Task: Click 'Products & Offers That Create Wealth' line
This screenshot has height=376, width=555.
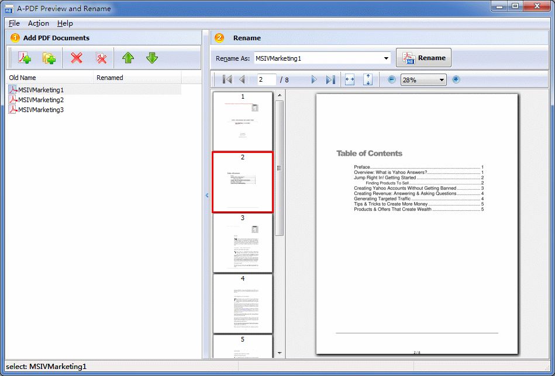Action: pos(419,209)
